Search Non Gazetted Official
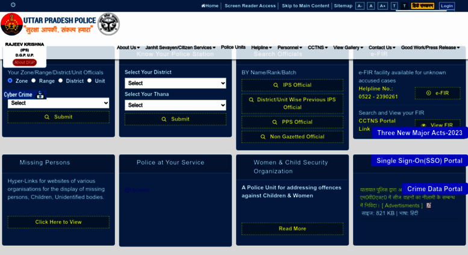 click(x=292, y=137)
